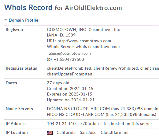Viewport: 159px width, 136px height.
Task: Select the AirOldIElektro.com domain title
Action: coord(93,8)
